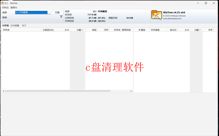Screen dimensions: 219x136
Task: Click the 扫描 scan button
Action: 57,12
